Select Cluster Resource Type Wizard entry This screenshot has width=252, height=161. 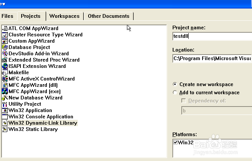point(45,34)
